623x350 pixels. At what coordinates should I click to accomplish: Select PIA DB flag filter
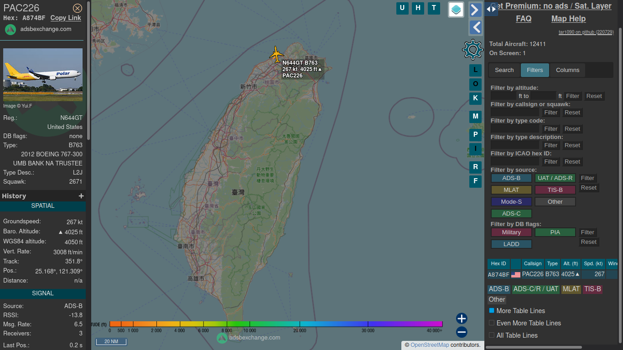pos(555,232)
